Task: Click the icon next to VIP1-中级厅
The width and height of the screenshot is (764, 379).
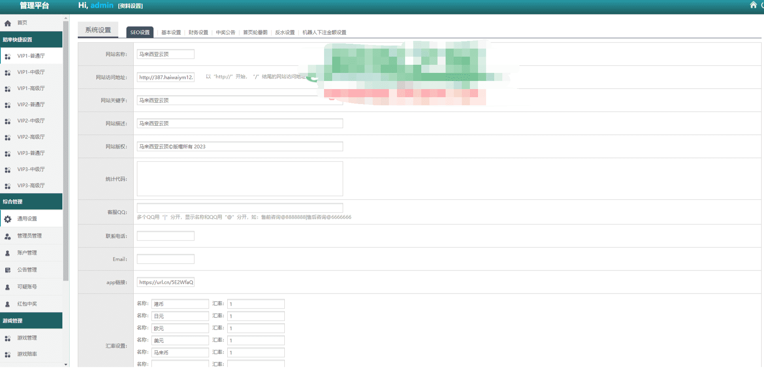Action: 8,72
